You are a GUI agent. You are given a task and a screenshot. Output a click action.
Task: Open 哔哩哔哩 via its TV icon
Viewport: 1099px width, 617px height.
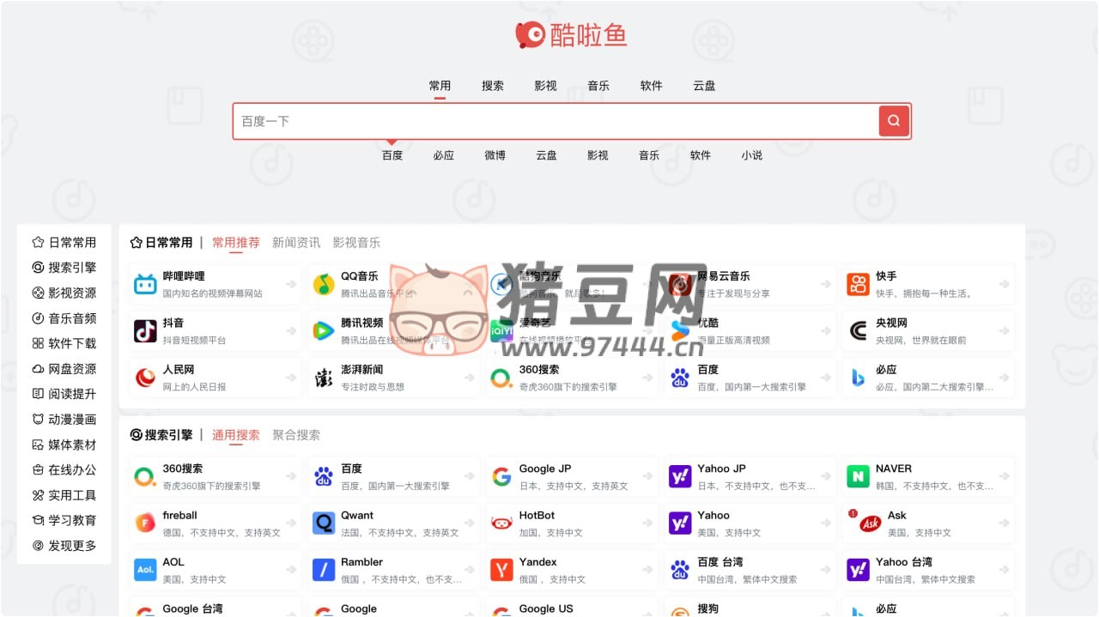(x=144, y=284)
